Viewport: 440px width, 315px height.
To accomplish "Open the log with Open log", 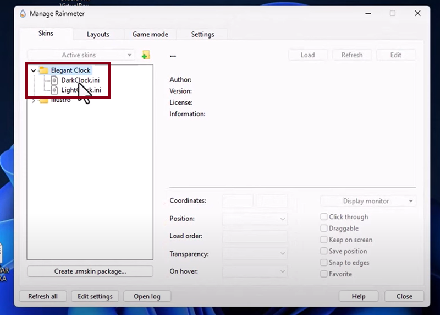I will (147, 296).
